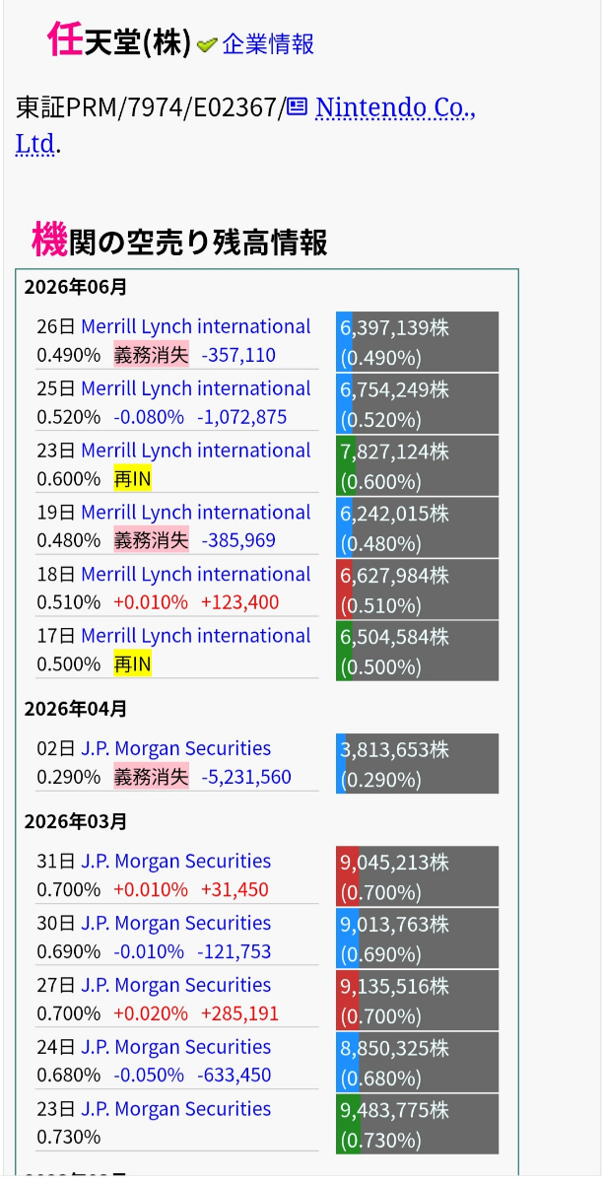602x1183 pixels.
Task: Open Merrill Lynch international link for 17日
Action: [196, 636]
